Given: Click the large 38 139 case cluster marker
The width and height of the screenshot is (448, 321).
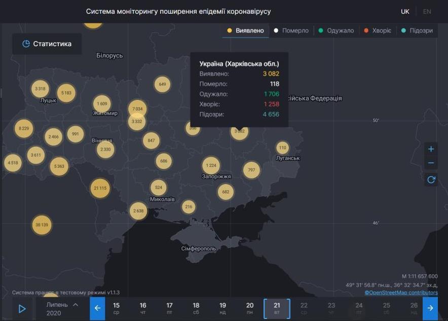Looking at the screenshot, I should click(x=41, y=224).
